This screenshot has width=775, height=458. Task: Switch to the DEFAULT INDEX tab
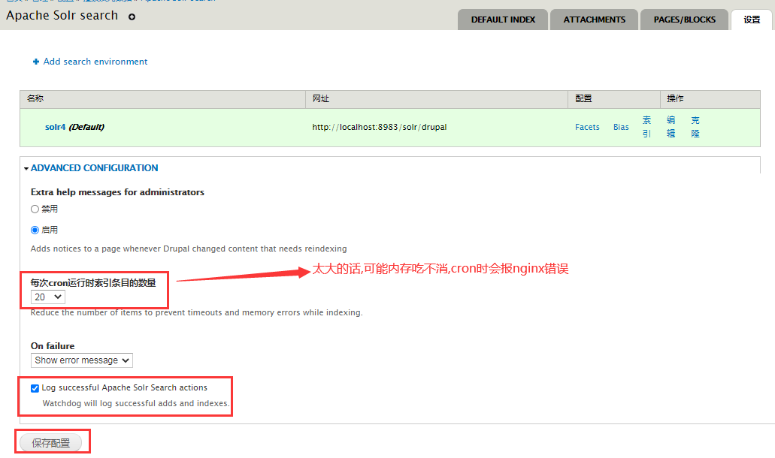click(x=503, y=20)
